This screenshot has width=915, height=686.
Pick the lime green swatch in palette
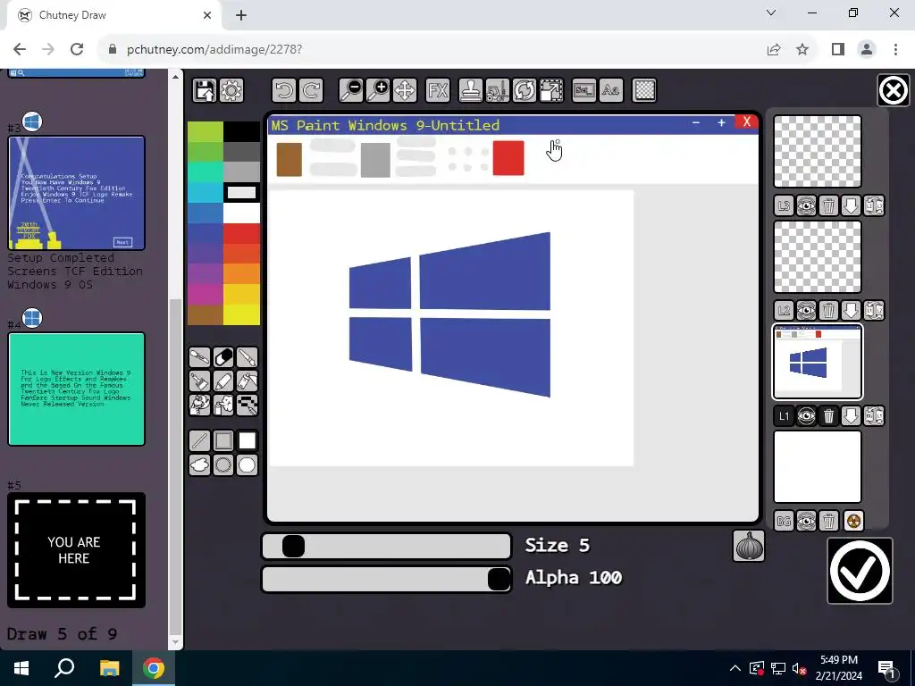point(206,132)
